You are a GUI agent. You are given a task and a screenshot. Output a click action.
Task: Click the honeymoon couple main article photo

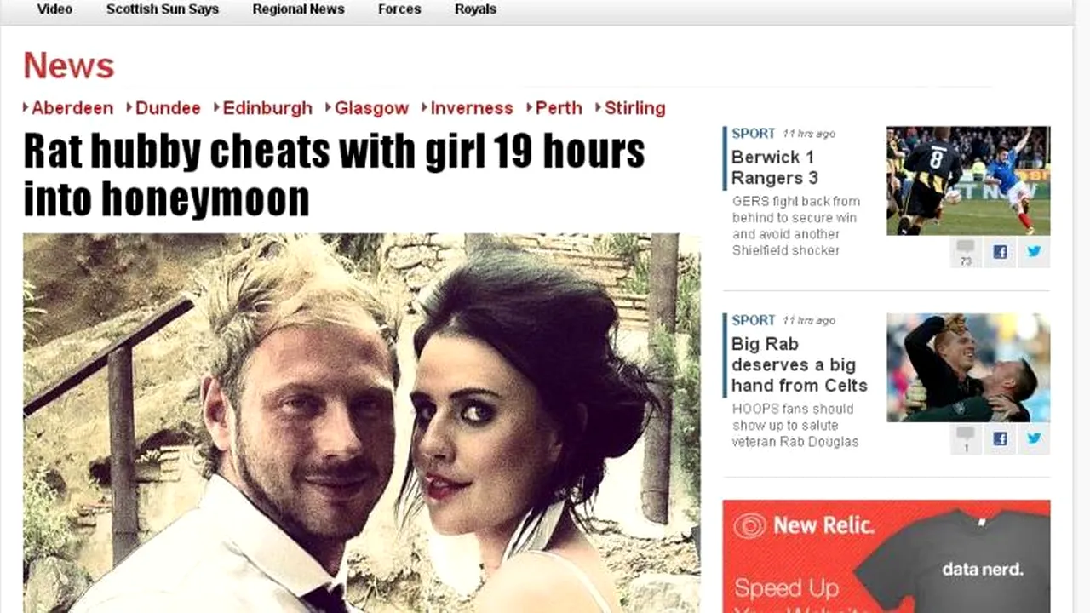(x=361, y=423)
